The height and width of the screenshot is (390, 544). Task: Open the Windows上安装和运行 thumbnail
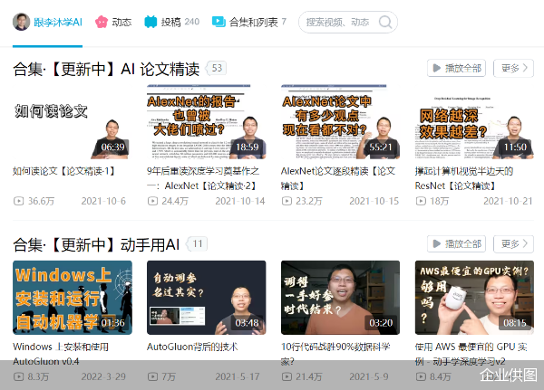(73, 298)
